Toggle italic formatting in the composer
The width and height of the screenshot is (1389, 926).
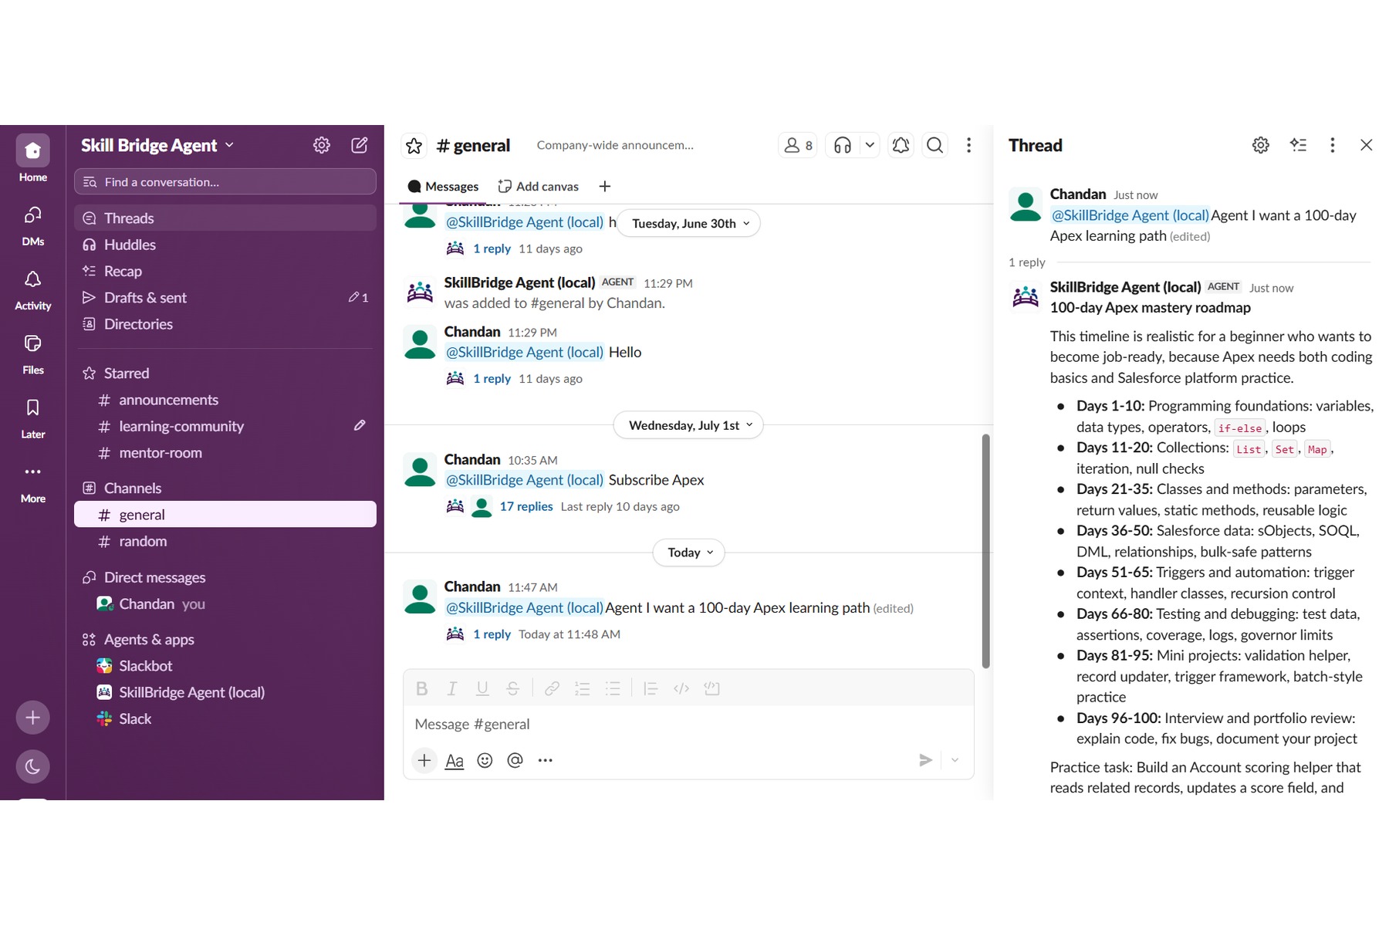pos(452,688)
